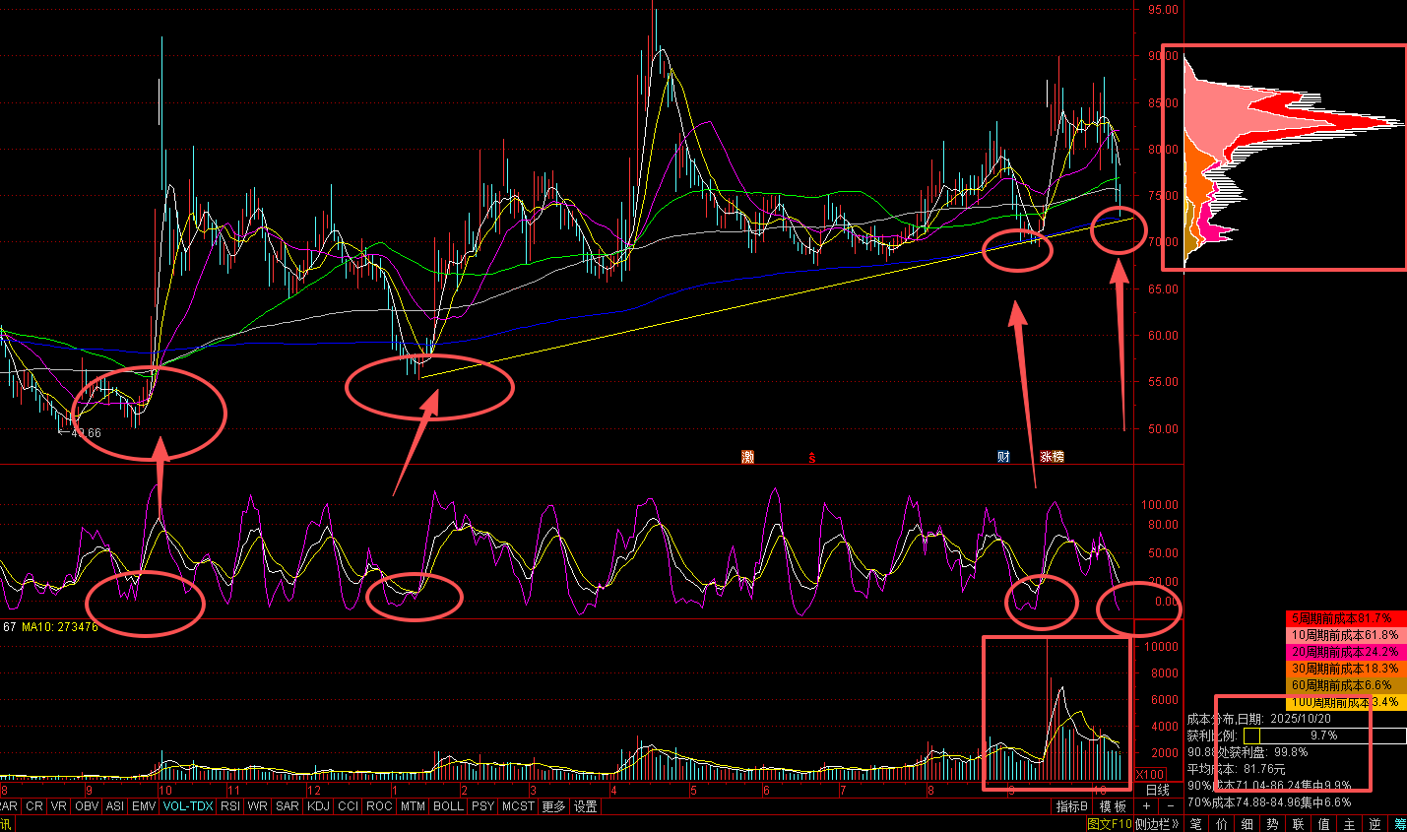Image resolution: width=1407 pixels, height=832 pixels.
Task: Click the 指标B button
Action: click(x=1072, y=806)
